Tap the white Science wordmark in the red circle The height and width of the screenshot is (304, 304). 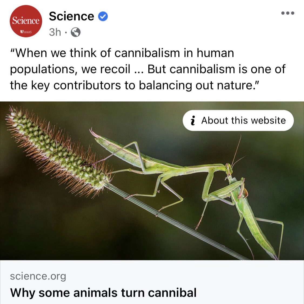point(26,20)
